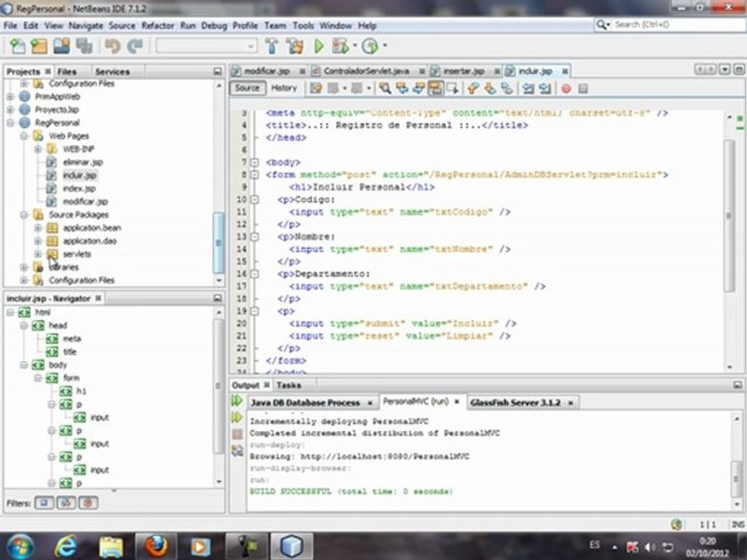
Task: Toggle the first Navigator filter button
Action: pyautogui.click(x=44, y=503)
